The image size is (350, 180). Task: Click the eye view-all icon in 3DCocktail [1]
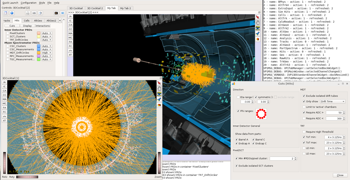click(x=159, y=94)
